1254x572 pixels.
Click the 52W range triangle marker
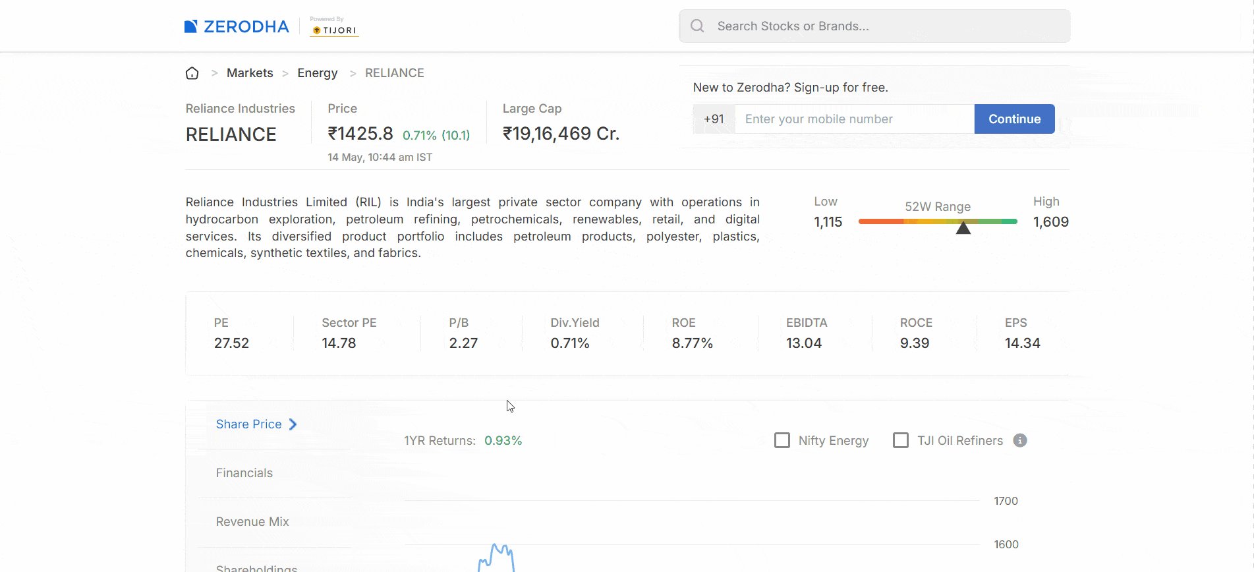[x=963, y=228]
